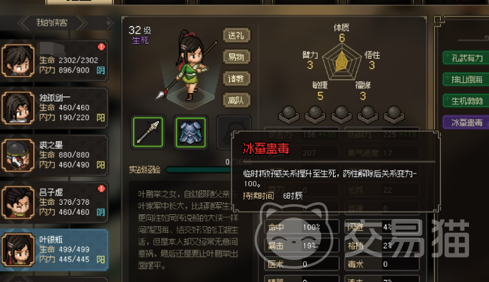
Task: Click the first empty orb socket
Action: [x=288, y=114]
